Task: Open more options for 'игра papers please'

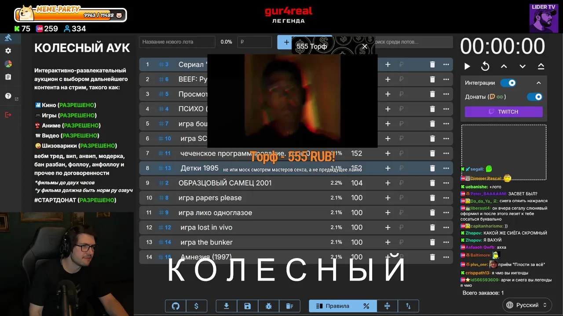Action: 446,198
